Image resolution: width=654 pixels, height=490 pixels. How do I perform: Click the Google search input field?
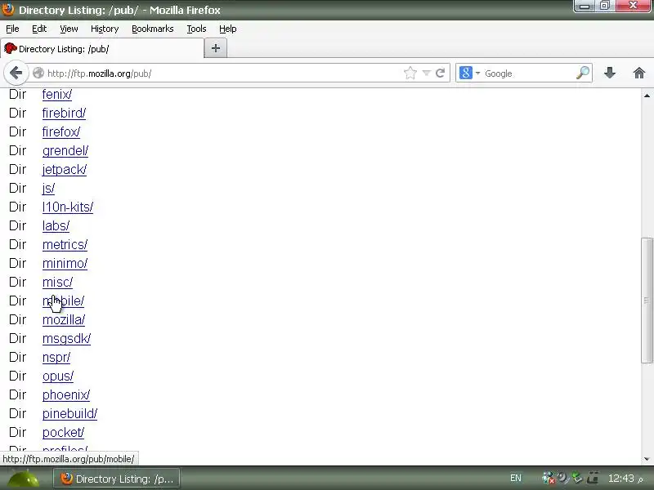coord(528,73)
